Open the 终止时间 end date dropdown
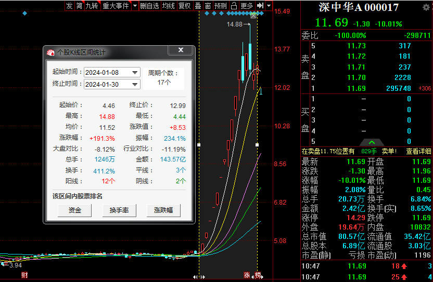Screen dimensions: 433x282 (135, 84)
